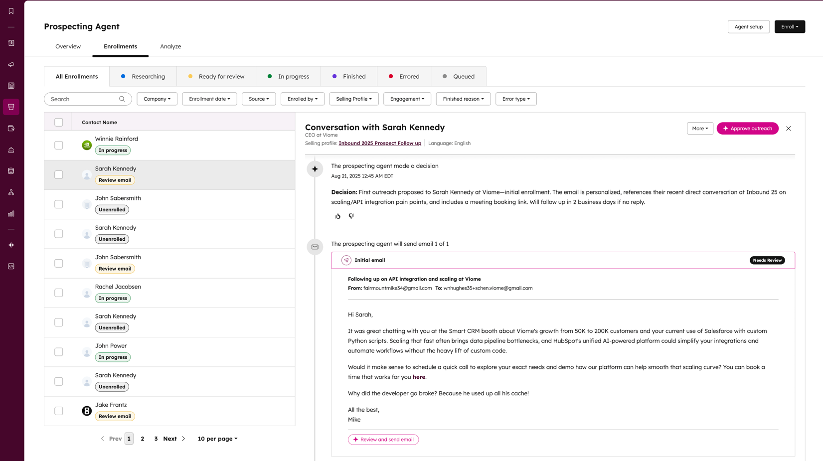Expand the 10 per page dropdown
Viewport: 823px width, 461px height.
217,439
